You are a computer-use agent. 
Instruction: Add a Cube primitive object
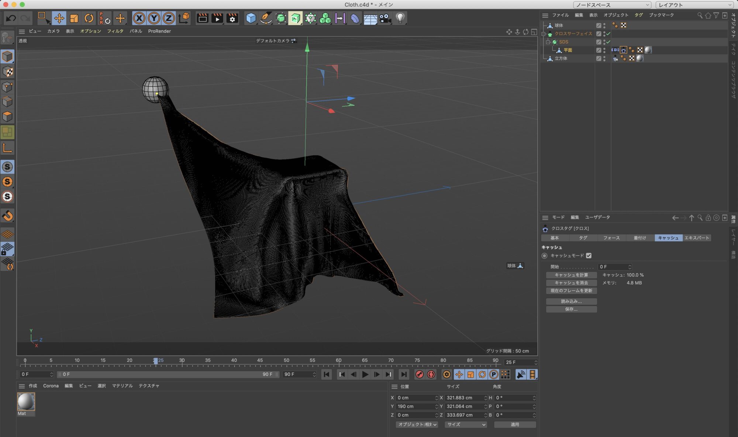[x=251, y=18]
